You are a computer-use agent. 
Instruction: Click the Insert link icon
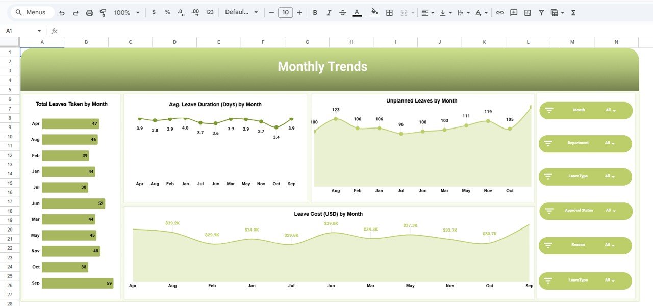tap(500, 12)
